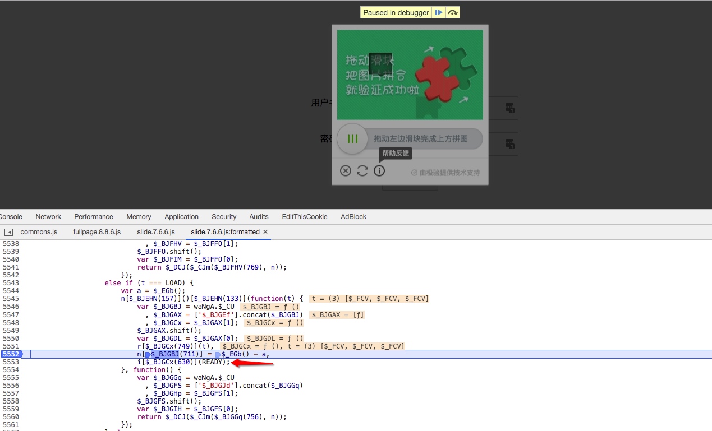Close the slider captcha popup

346,171
